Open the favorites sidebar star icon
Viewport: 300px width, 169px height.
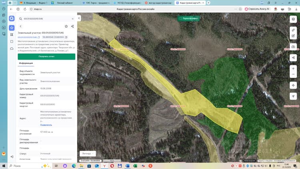pos(12,28)
